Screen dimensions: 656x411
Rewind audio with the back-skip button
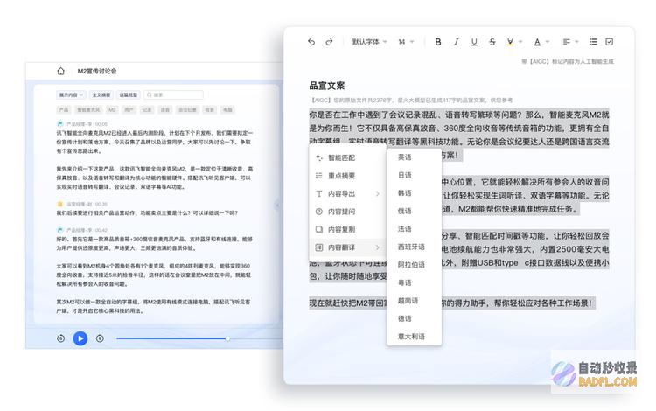point(61,338)
